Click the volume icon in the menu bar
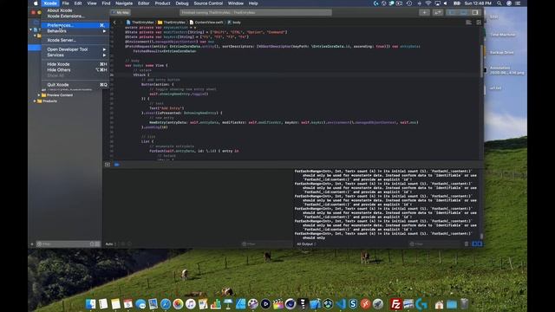 445,3
